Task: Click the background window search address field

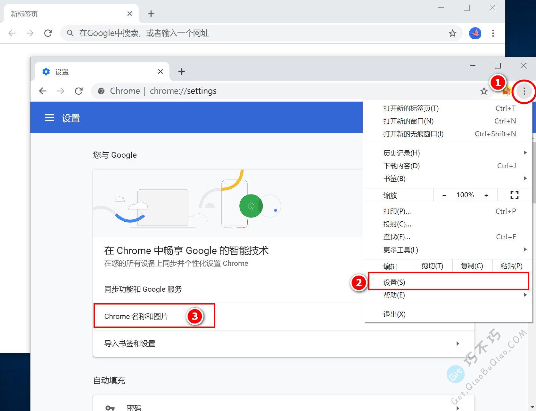Action: pyautogui.click(x=261, y=33)
